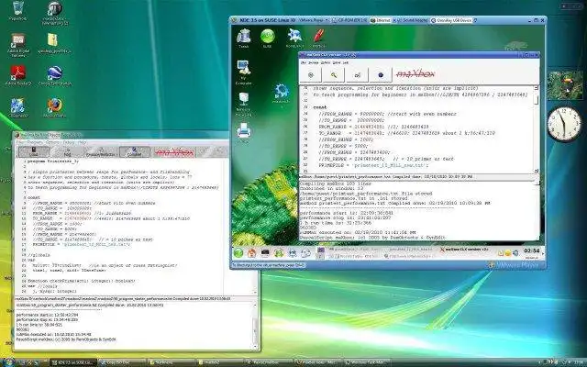Toggle the OmniKey USB Device in VMware toolbar

click(452, 20)
